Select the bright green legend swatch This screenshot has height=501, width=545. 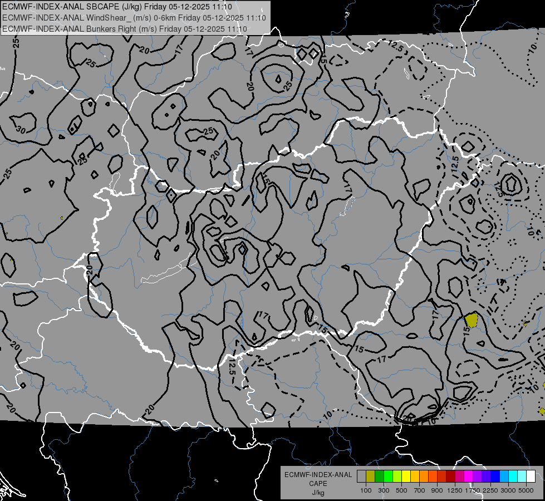(x=388, y=477)
